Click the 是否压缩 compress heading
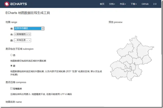Image resolution: width=163 pixels, height=108 pixels. click(x=16, y=82)
